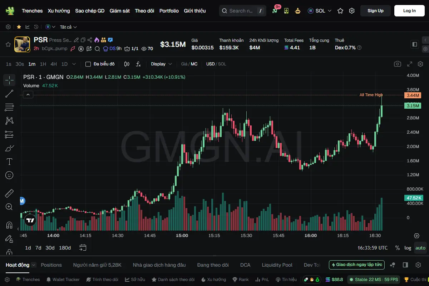This screenshot has width=429, height=286.
Task: Click the Sign Up button
Action: click(x=375, y=11)
